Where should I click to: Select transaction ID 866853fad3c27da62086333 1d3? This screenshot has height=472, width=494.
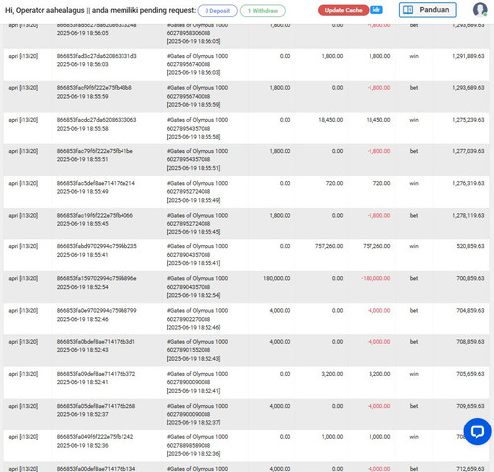(x=97, y=56)
